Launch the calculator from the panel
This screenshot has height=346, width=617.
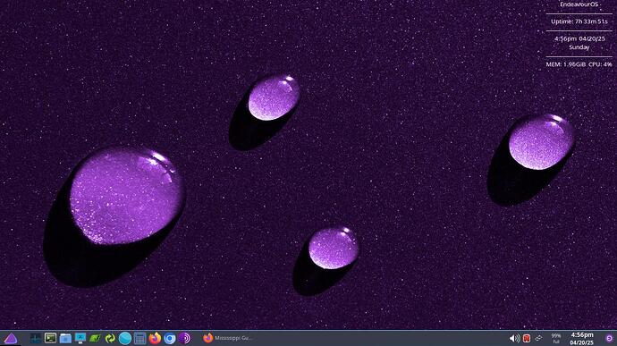click(139, 338)
